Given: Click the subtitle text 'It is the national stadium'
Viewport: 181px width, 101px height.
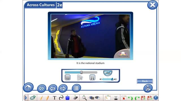Looking at the screenshot, I should (90, 63).
